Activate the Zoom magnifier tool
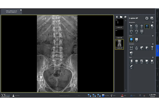159x106 pixels. pos(136,26)
